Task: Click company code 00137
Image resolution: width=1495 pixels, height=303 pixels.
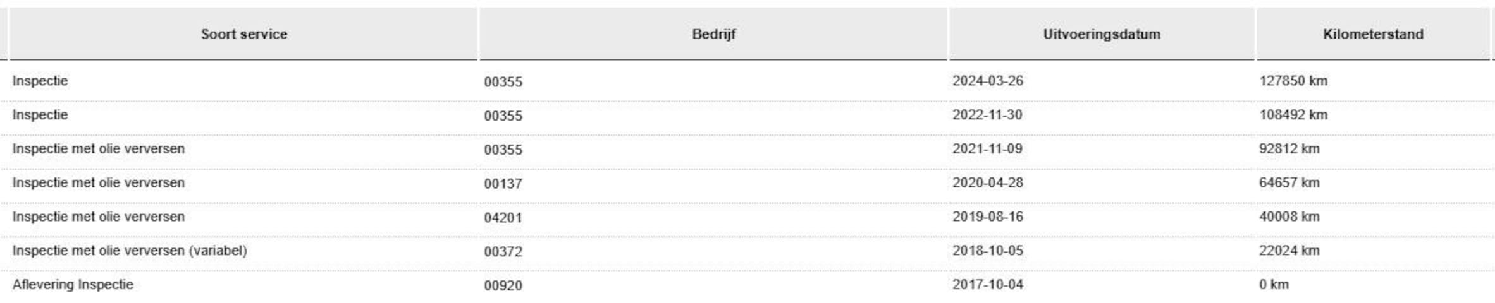Action: 503,184
